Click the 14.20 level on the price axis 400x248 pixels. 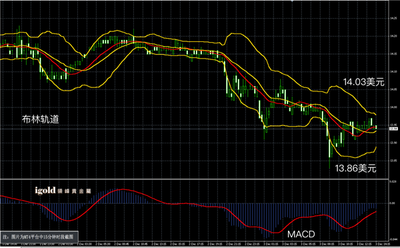coord(393,36)
